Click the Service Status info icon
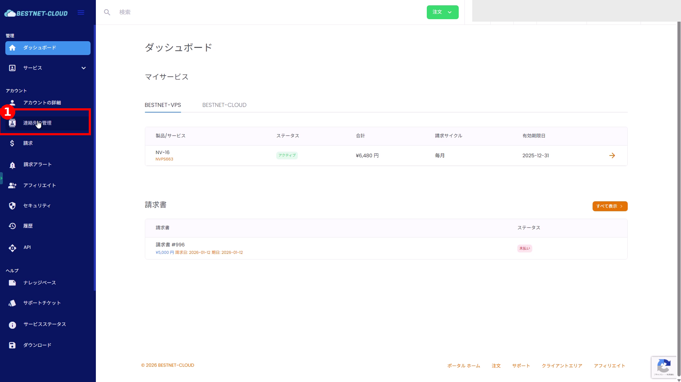Image resolution: width=681 pixels, height=382 pixels. coord(12,325)
